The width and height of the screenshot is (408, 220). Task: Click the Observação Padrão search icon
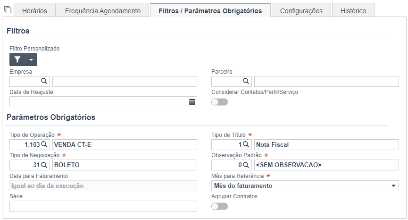click(246, 165)
